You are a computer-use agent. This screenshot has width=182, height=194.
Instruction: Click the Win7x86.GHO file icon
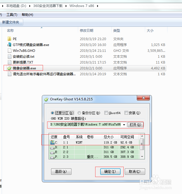(9, 51)
